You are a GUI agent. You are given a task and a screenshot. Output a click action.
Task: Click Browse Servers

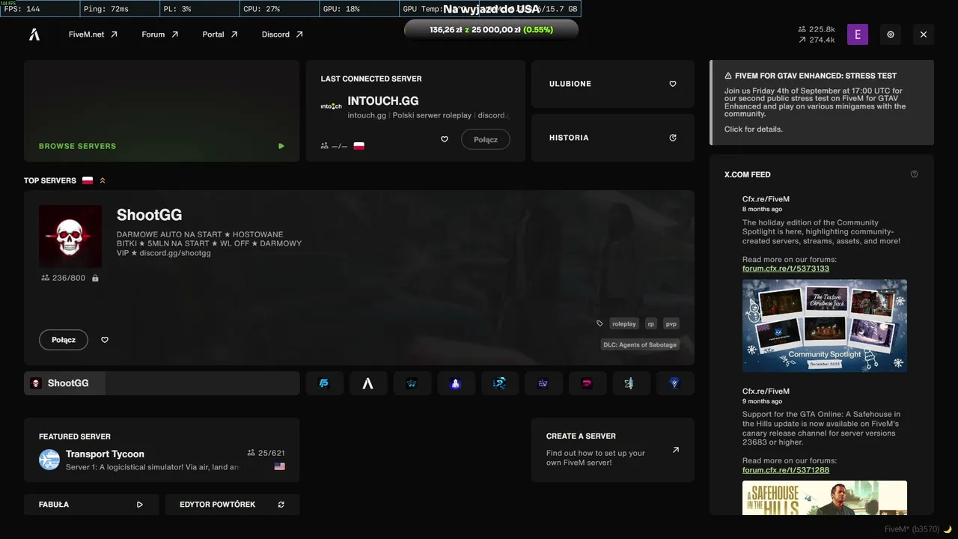(162, 111)
